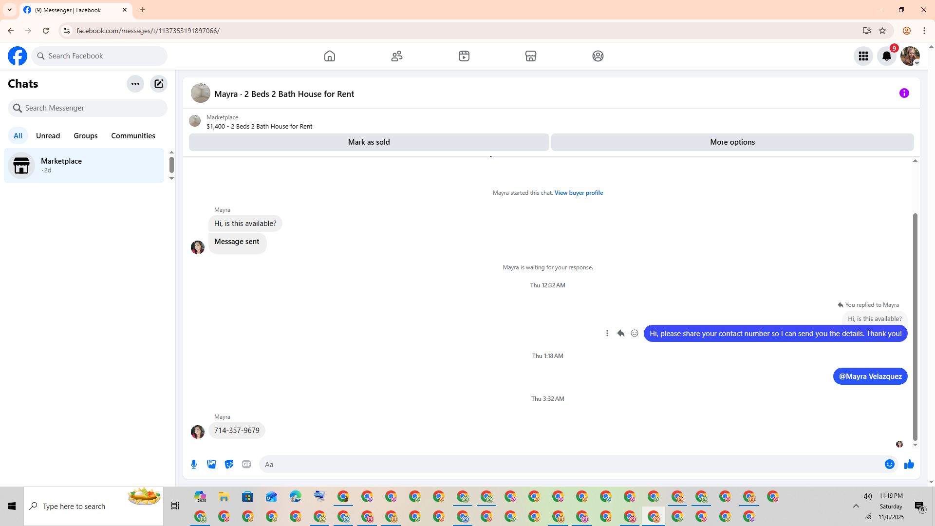
Task: Open the GIF picker icon
Action: 246,464
